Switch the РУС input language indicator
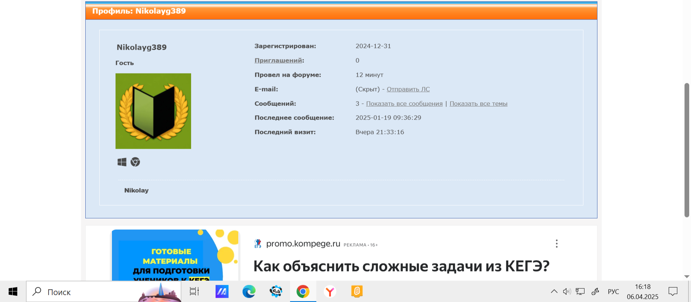 pyautogui.click(x=613, y=292)
